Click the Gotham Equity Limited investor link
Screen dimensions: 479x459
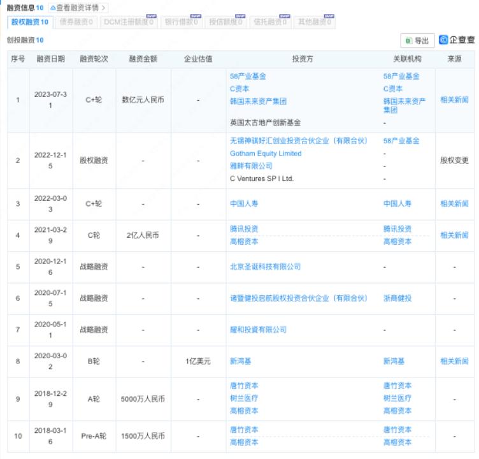(266, 154)
